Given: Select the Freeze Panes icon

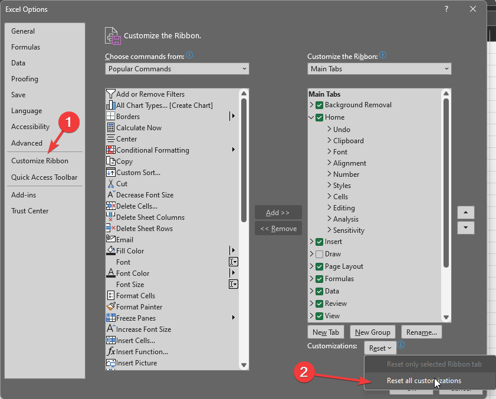Looking at the screenshot, I should (x=110, y=318).
